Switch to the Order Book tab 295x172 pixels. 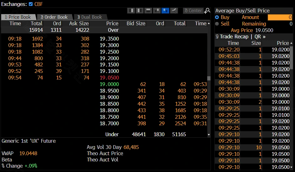click(x=54, y=17)
